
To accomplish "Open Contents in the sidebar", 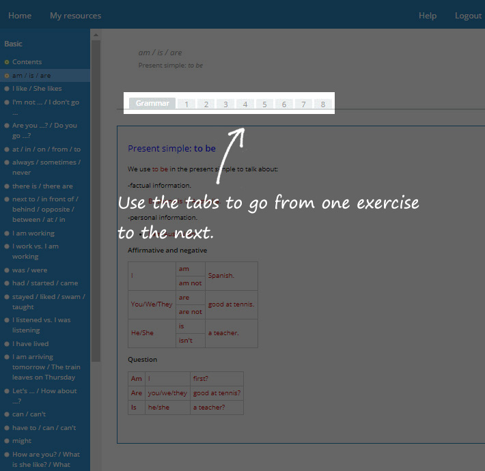I will 27,62.
